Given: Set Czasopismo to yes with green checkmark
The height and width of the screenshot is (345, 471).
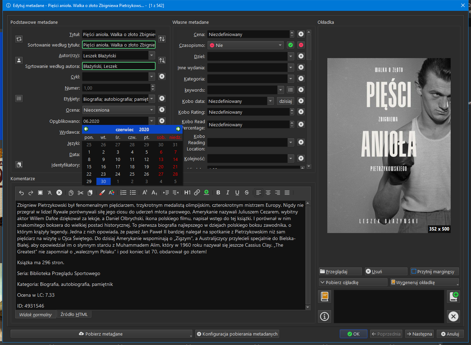Looking at the screenshot, I should [x=291, y=45].
